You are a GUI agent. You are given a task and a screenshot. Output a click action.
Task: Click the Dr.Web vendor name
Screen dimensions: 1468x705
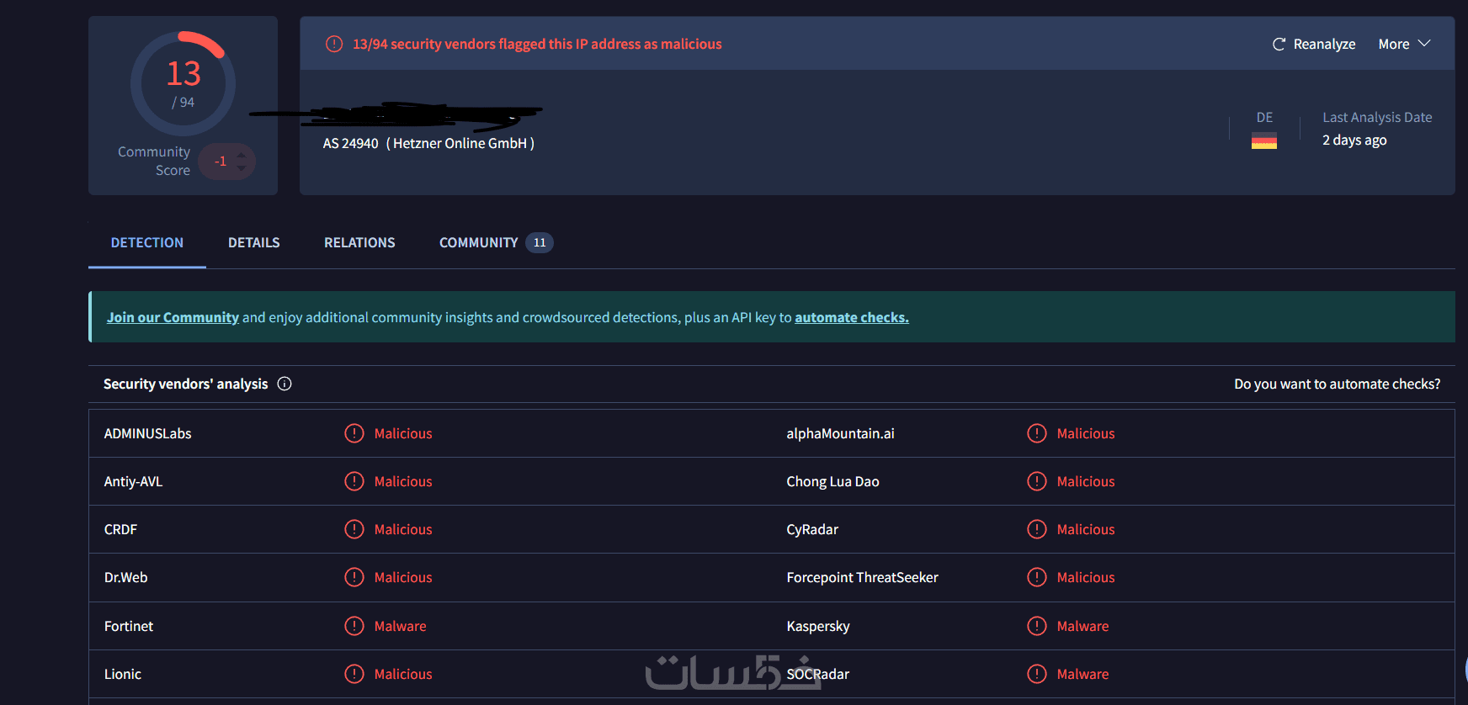pyautogui.click(x=125, y=577)
